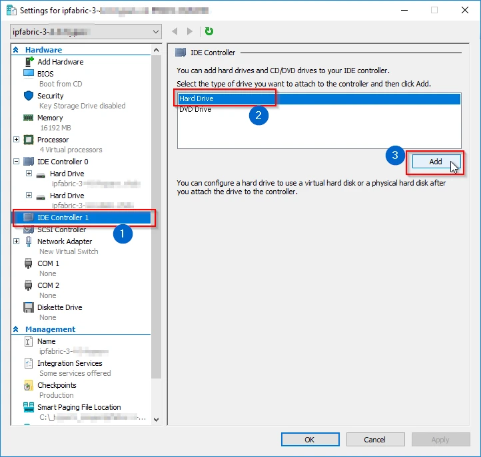This screenshot has width=481, height=457.
Task: Select the Memory chip icon
Action: (29, 118)
